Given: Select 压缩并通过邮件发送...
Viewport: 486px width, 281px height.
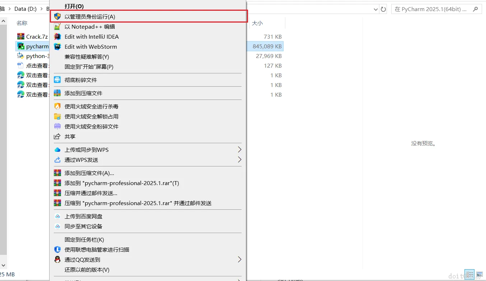Looking at the screenshot, I should click(148, 193).
